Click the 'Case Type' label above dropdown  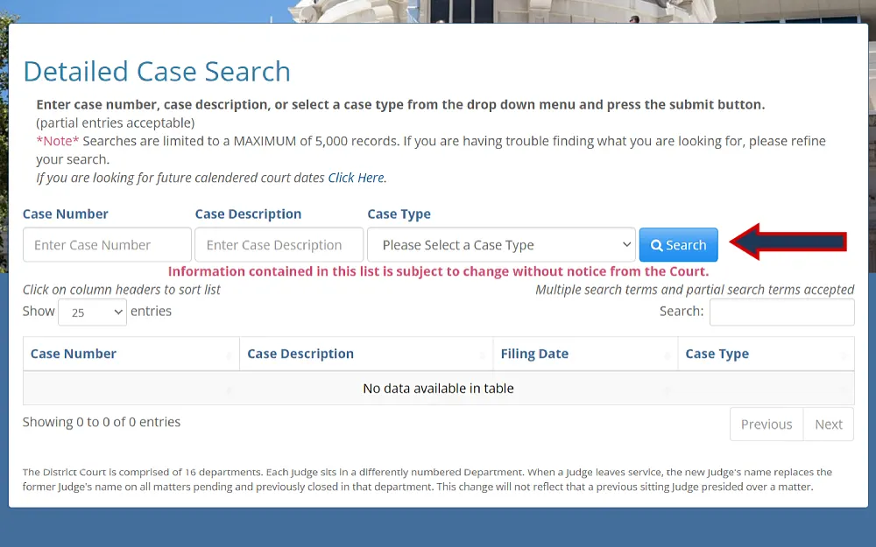399,214
